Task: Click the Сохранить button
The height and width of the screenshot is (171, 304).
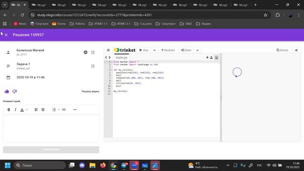Action: pos(51,150)
